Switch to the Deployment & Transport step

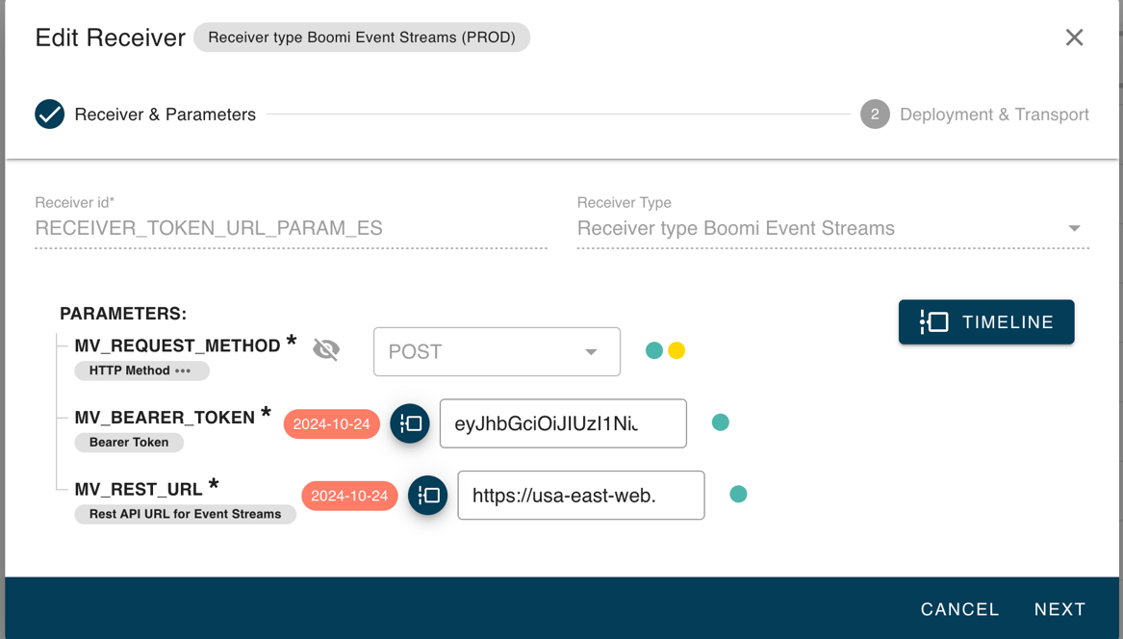994,114
